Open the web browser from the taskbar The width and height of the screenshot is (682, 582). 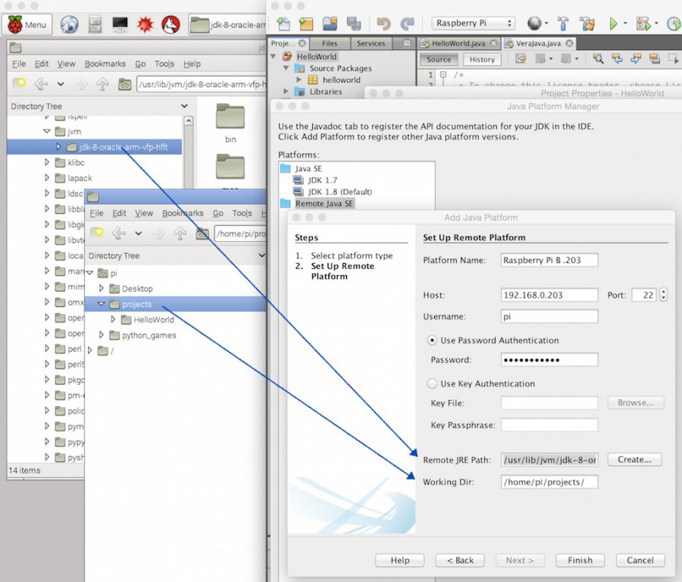click(68, 23)
